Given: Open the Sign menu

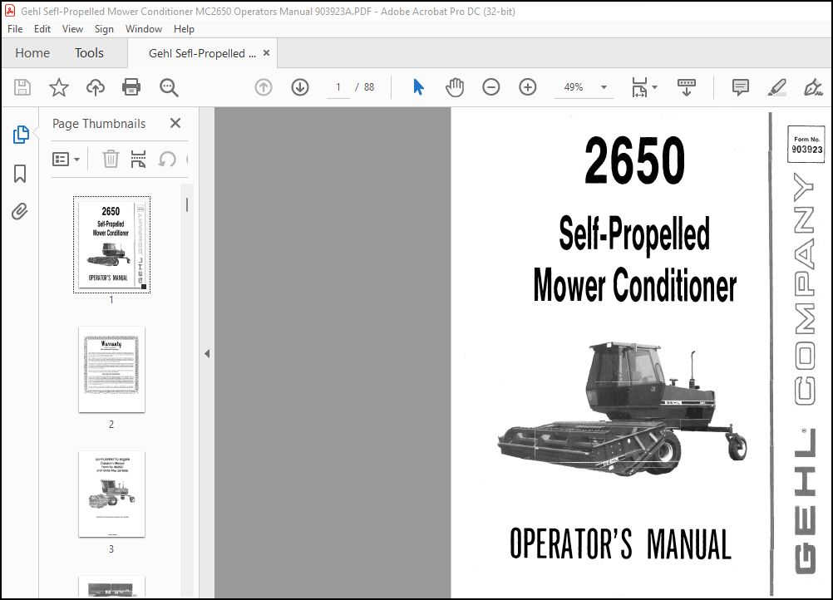Looking at the screenshot, I should [104, 29].
